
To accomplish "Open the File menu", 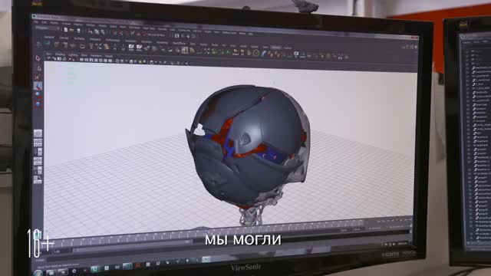I will tap(36, 22).
